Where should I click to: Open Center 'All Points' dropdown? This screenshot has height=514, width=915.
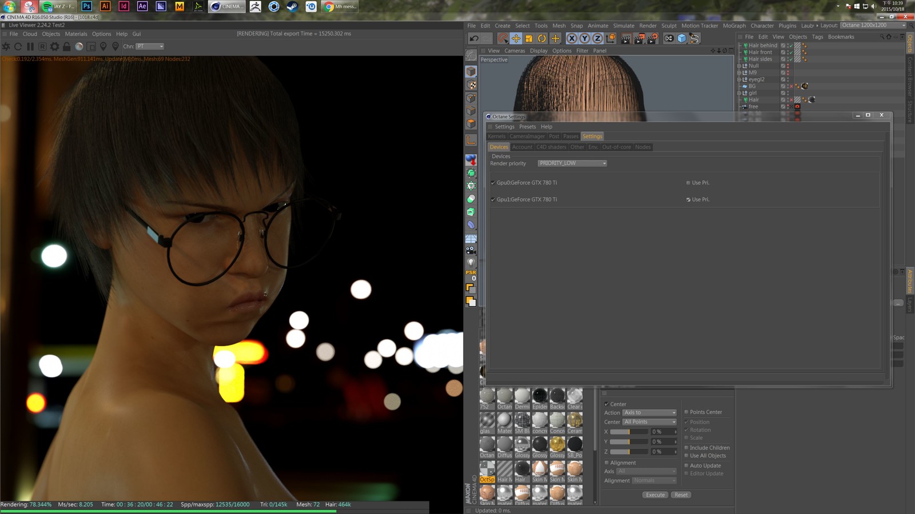[x=650, y=422]
